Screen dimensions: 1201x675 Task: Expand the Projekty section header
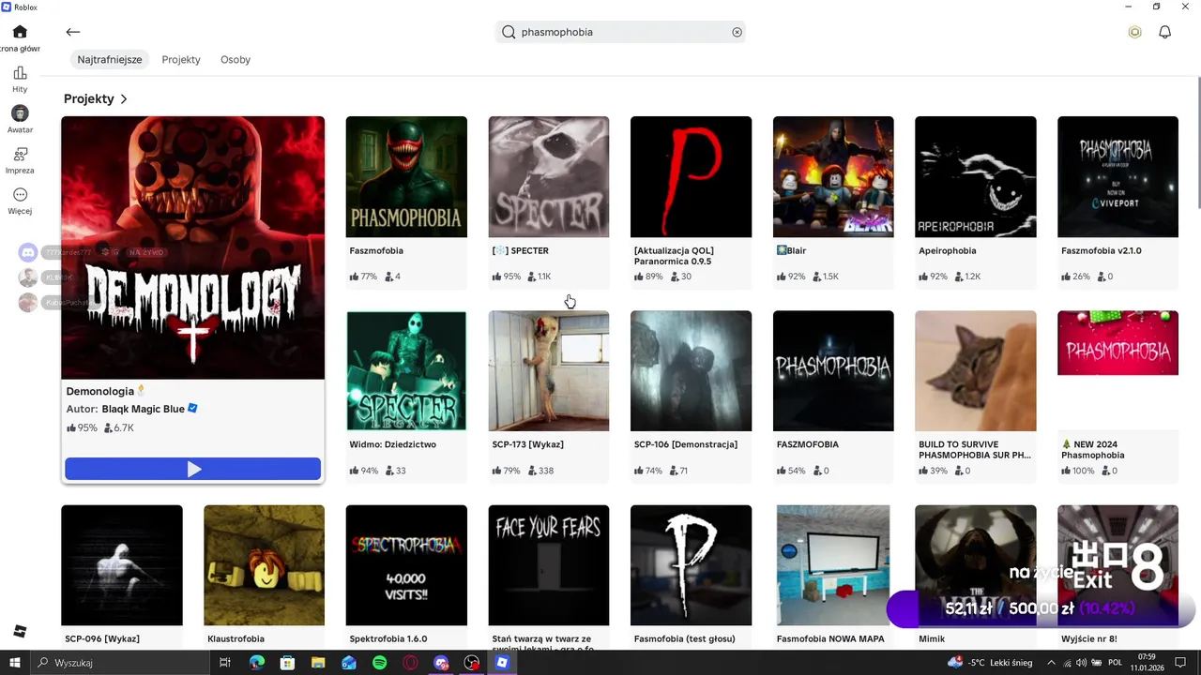[96, 98]
